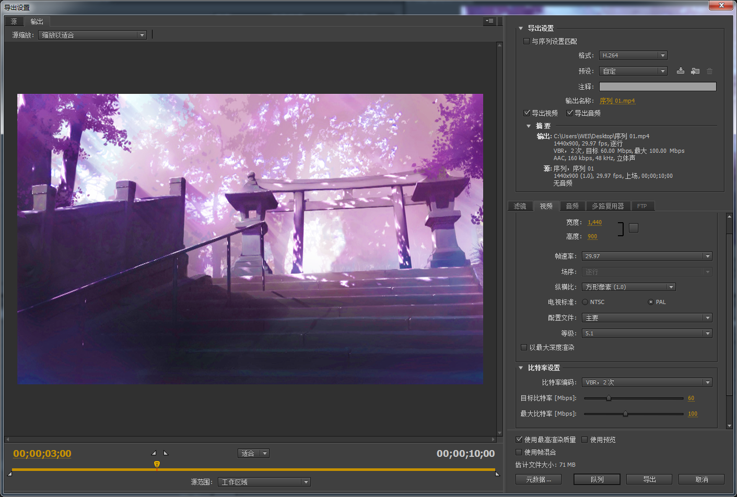Screen dimensions: 737x497
Task: Click the target bitrate value 60
Action: [691, 398]
